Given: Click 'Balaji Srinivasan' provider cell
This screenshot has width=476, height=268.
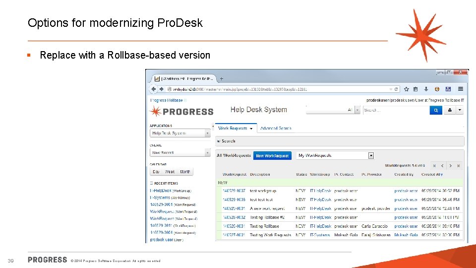Looking at the screenshot, I should click(376, 235).
